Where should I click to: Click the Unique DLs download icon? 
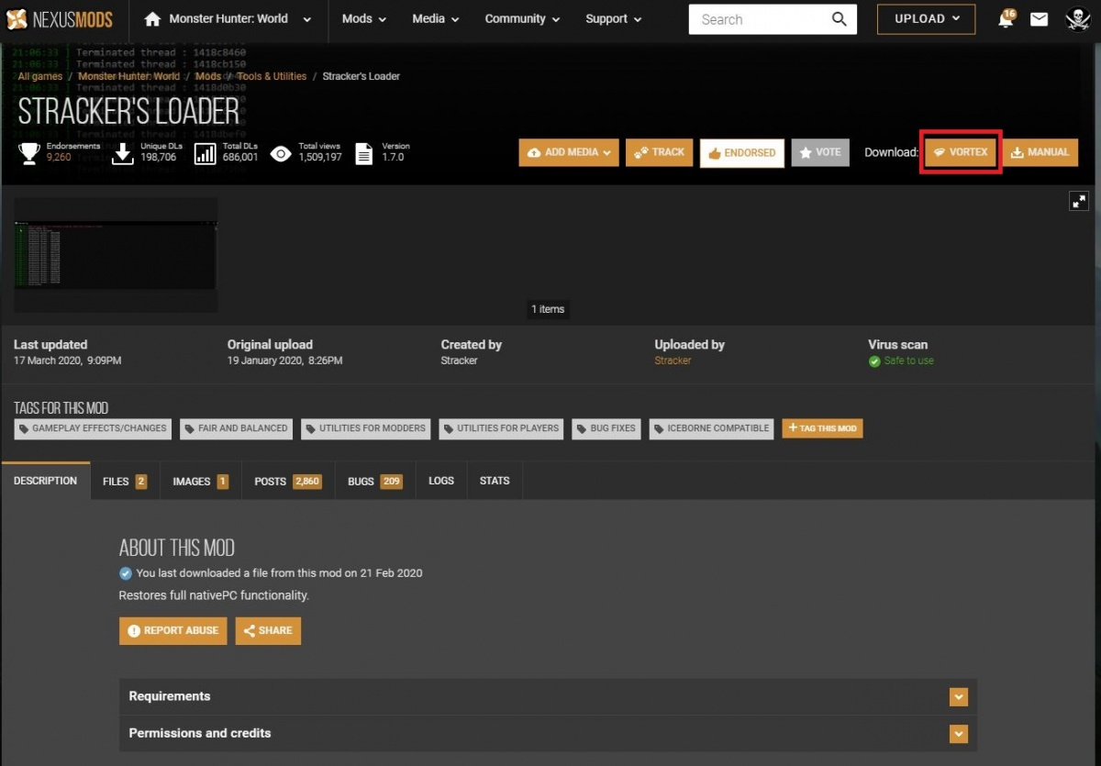click(123, 152)
